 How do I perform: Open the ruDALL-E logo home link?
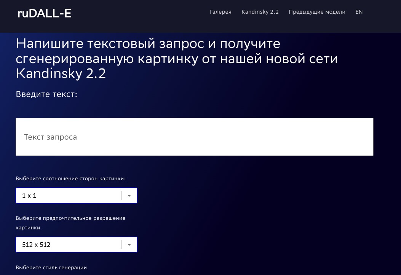point(45,13)
